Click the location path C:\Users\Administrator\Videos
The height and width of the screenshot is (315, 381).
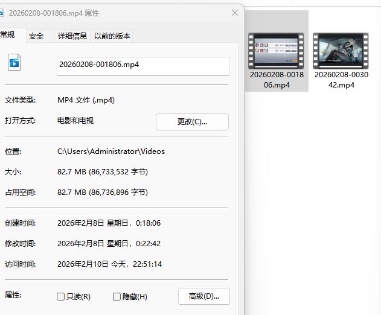point(111,151)
